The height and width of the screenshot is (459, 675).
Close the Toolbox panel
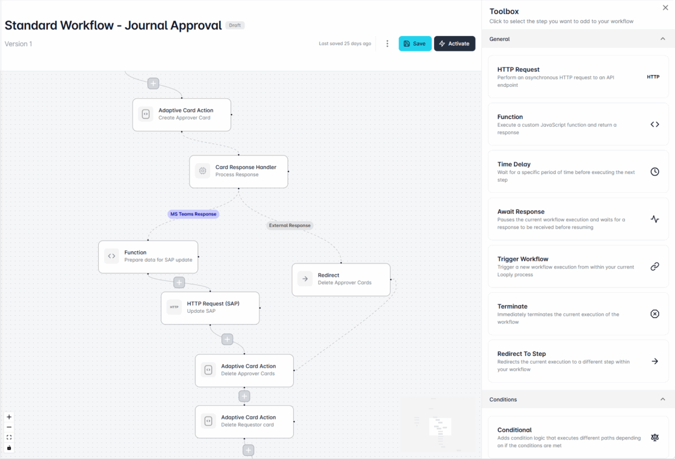pyautogui.click(x=665, y=8)
